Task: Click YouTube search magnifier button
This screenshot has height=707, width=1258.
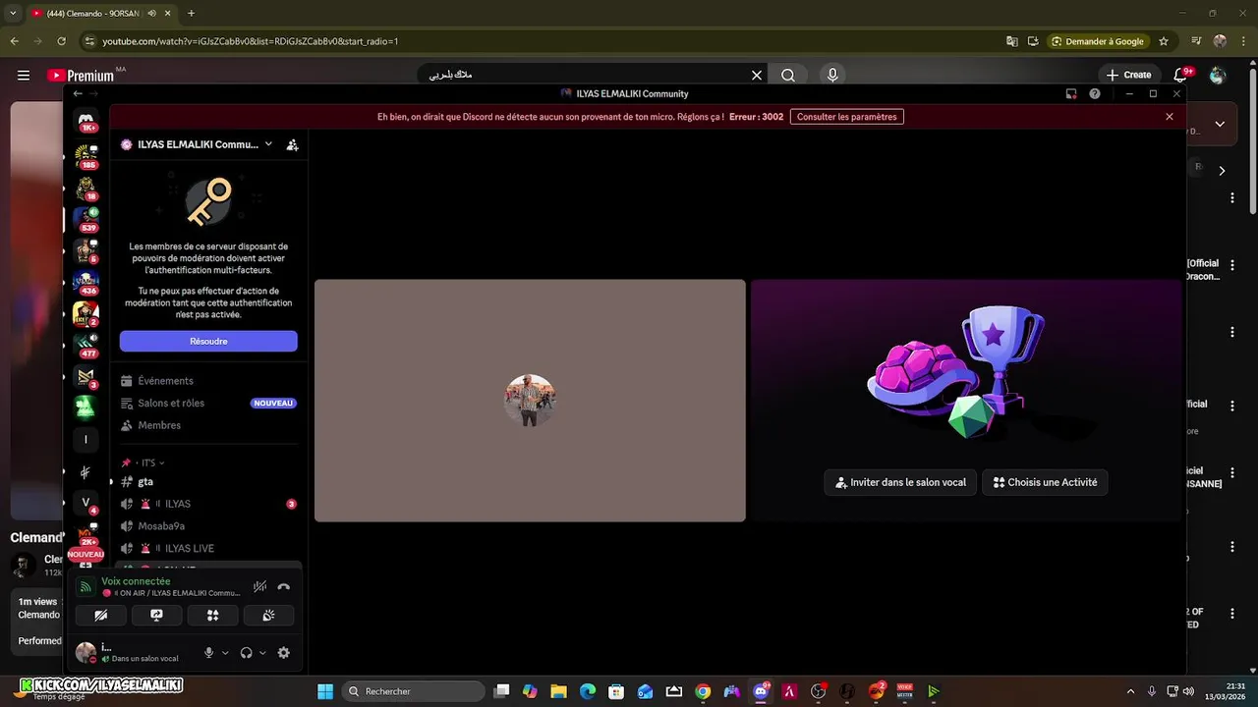Action: [788, 75]
